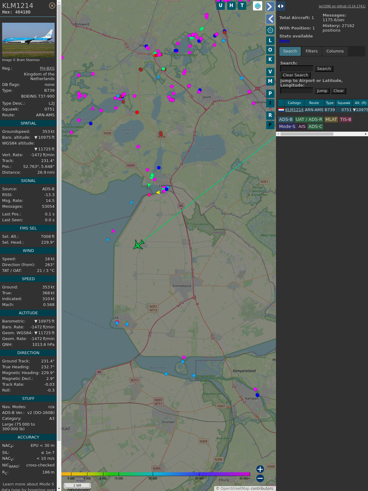Click the altitude color scale bar

[x=156, y=474]
